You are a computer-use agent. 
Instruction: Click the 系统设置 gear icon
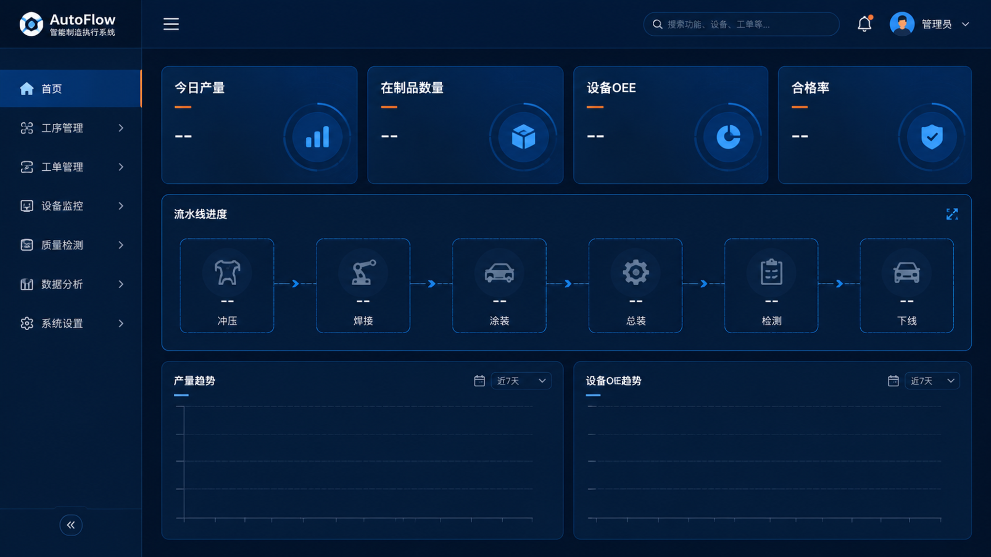[x=27, y=323]
